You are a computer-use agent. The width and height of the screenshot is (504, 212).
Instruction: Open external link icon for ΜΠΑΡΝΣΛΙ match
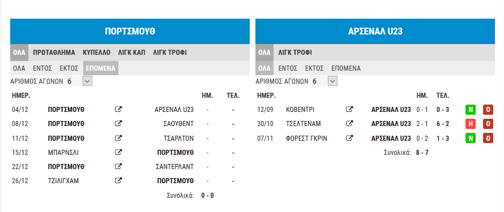click(118, 152)
